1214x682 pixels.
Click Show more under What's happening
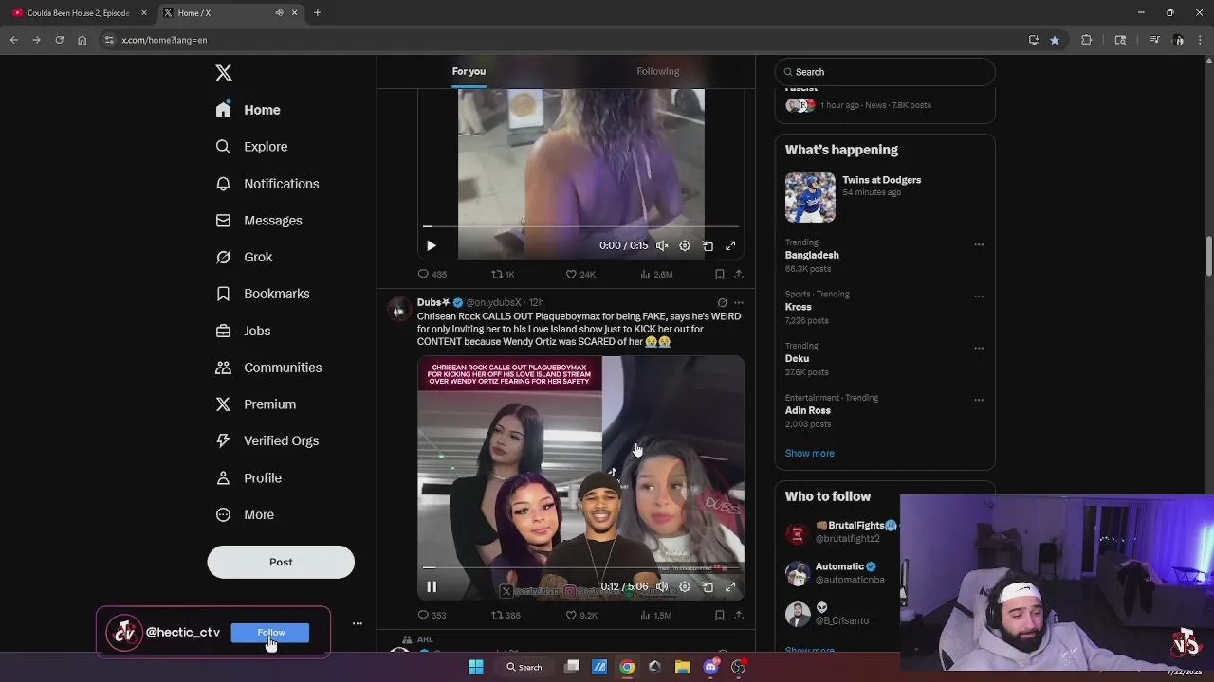pyautogui.click(x=810, y=454)
